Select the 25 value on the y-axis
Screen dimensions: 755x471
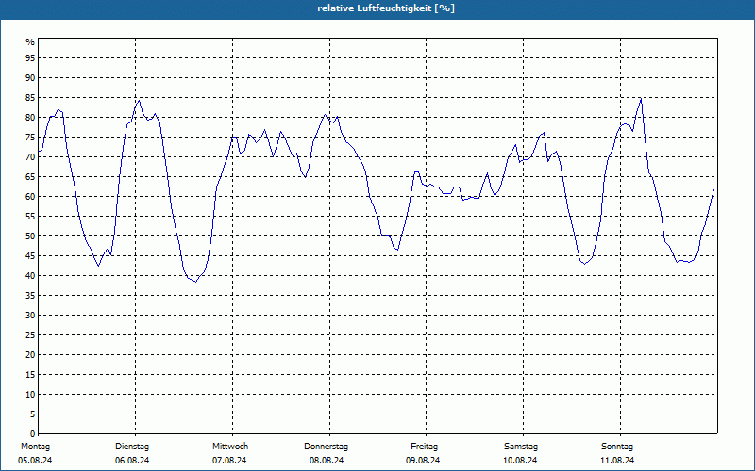[30, 335]
